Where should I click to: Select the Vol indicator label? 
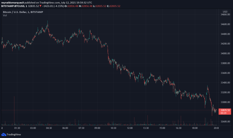pos(5,15)
